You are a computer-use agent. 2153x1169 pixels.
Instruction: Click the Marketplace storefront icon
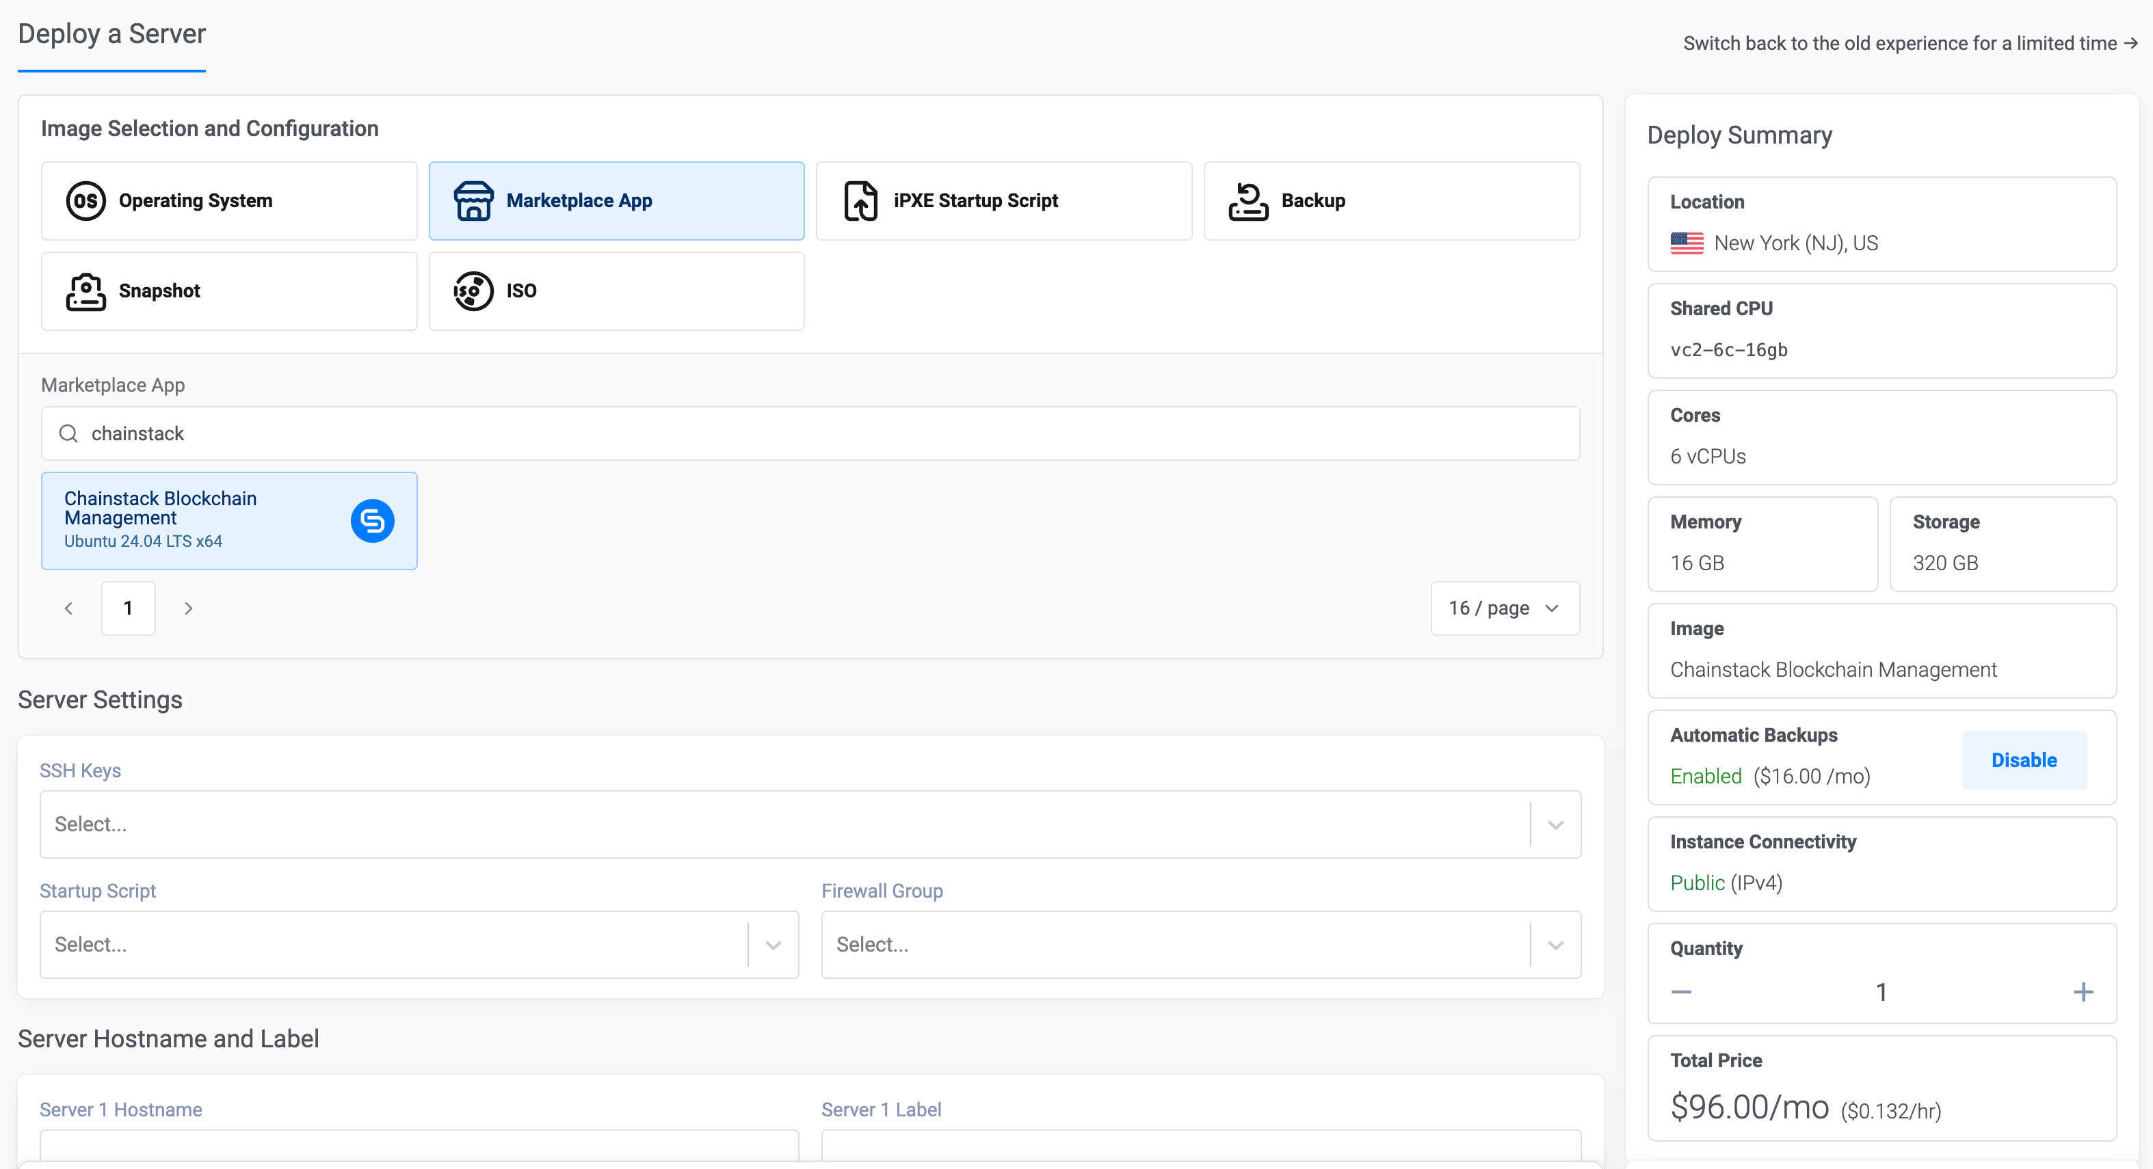[473, 200]
